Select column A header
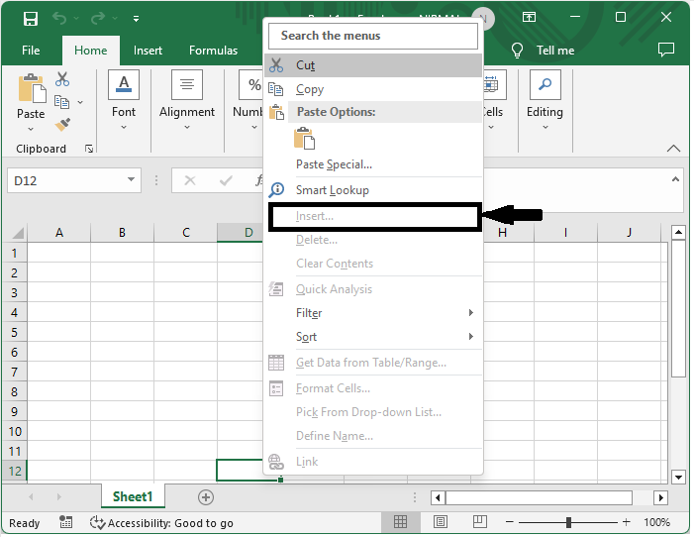 [58, 233]
